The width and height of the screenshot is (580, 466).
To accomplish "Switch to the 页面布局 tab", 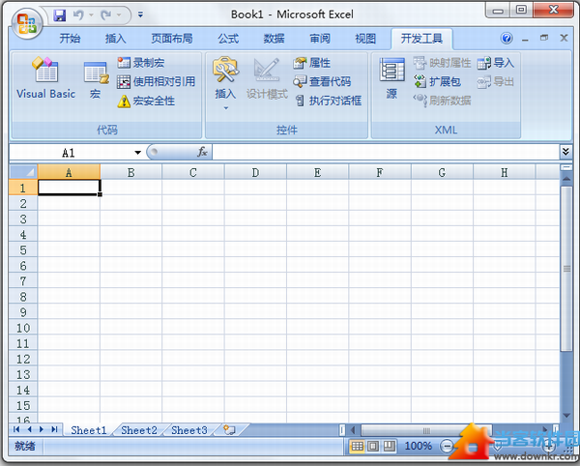I will coord(172,38).
